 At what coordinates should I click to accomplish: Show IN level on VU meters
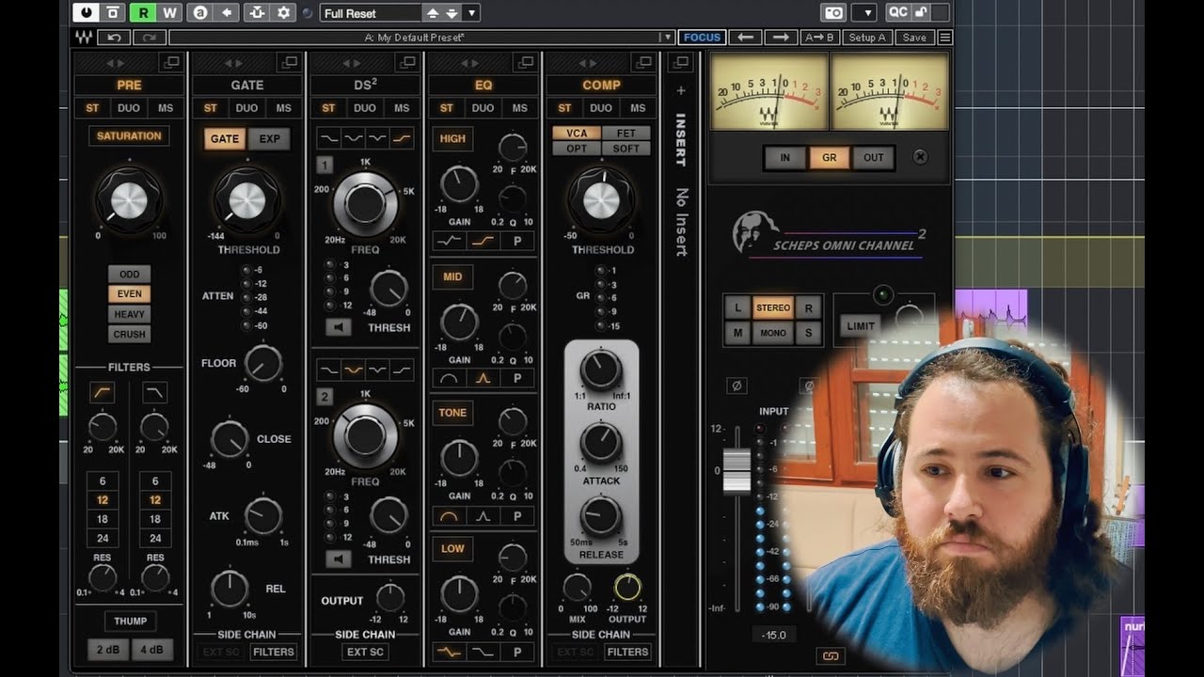(784, 158)
